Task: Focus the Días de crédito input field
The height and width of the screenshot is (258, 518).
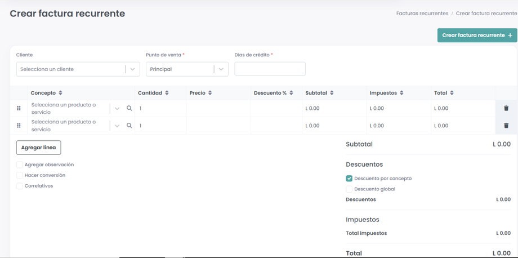Action: coord(270,69)
